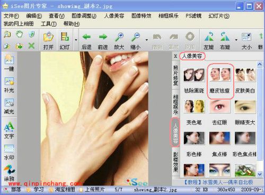The width and height of the screenshot is (265, 195).
Task: Click the green X delete icon
Action: click(x=31, y=46)
